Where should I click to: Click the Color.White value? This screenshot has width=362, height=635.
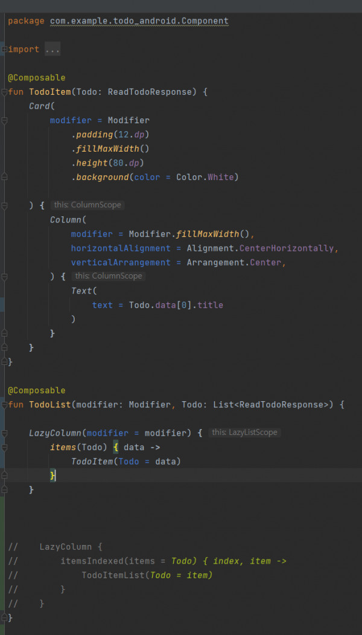pyautogui.click(x=205, y=178)
